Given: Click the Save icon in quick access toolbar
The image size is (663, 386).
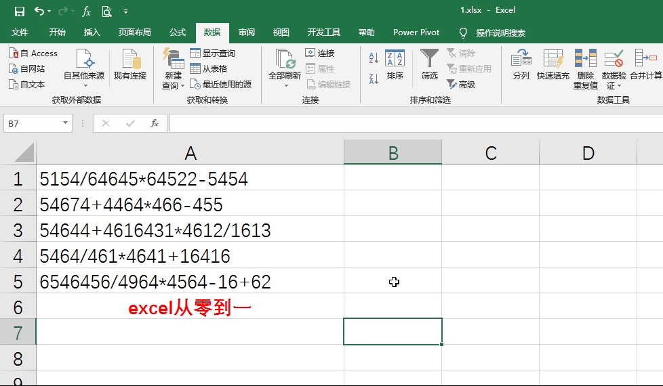Looking at the screenshot, I should coord(20,12).
